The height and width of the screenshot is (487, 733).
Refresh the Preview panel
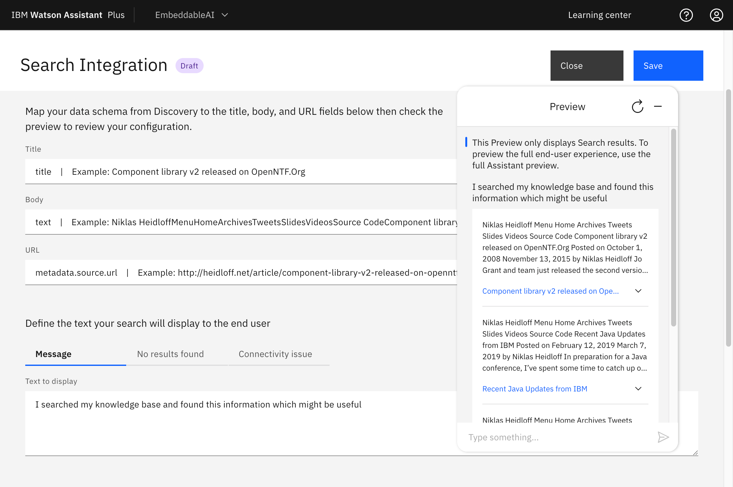[x=637, y=107]
